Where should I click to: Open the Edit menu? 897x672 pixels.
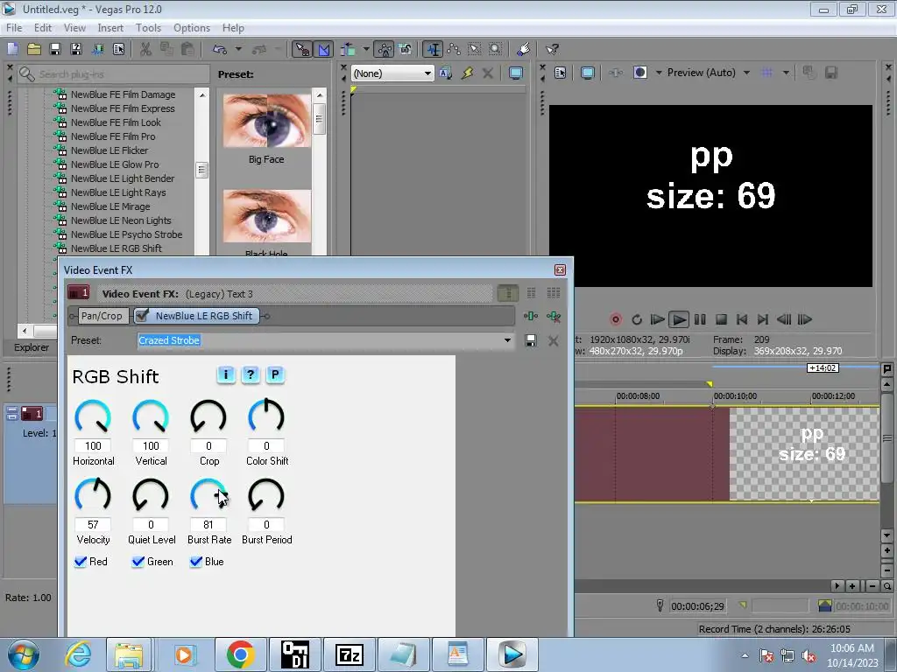tap(43, 28)
